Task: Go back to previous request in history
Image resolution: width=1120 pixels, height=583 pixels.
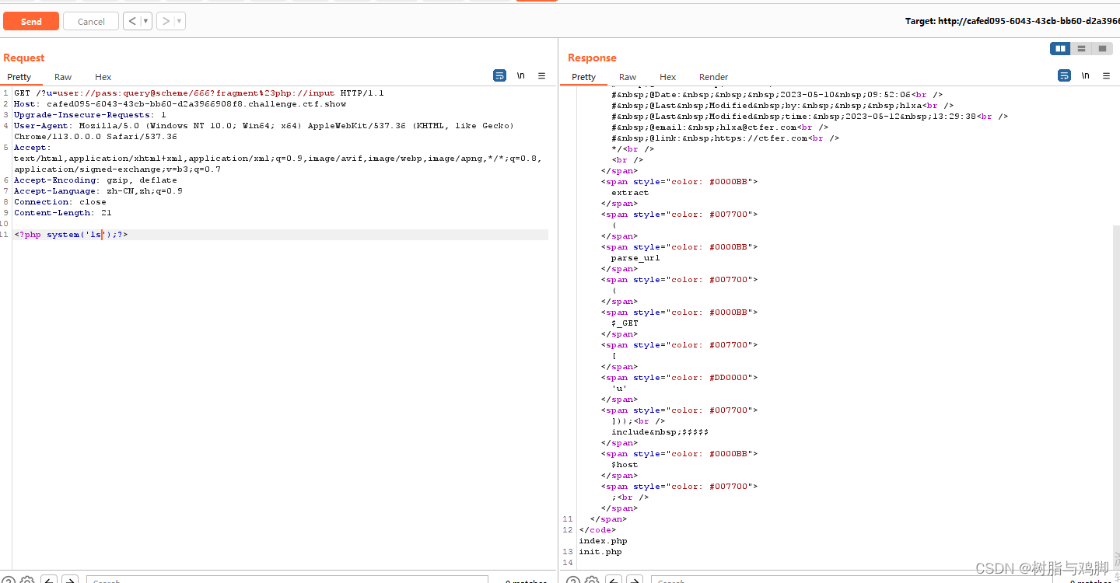Action: pos(131,22)
